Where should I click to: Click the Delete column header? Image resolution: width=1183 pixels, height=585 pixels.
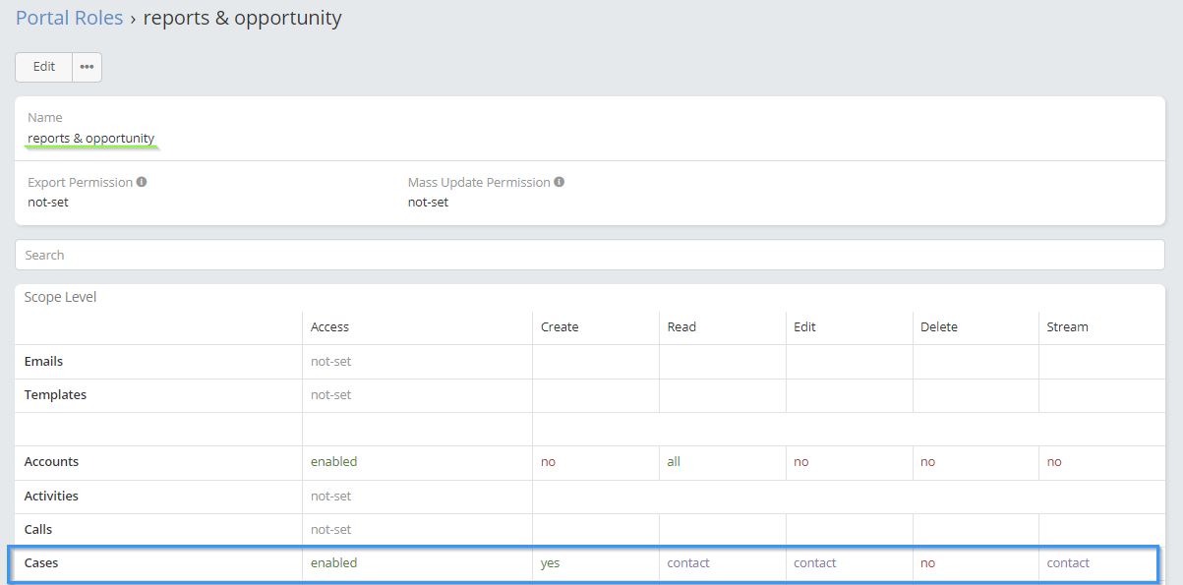[939, 327]
